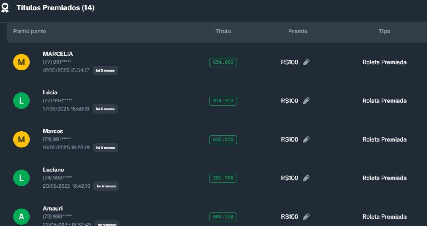Select title badge 658.255
427x226 pixels.
tap(223, 139)
